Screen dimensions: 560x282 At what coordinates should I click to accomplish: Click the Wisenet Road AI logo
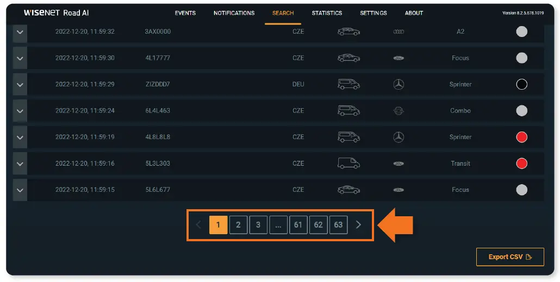(x=56, y=13)
